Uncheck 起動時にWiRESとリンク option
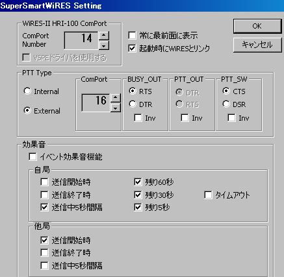 (132, 48)
